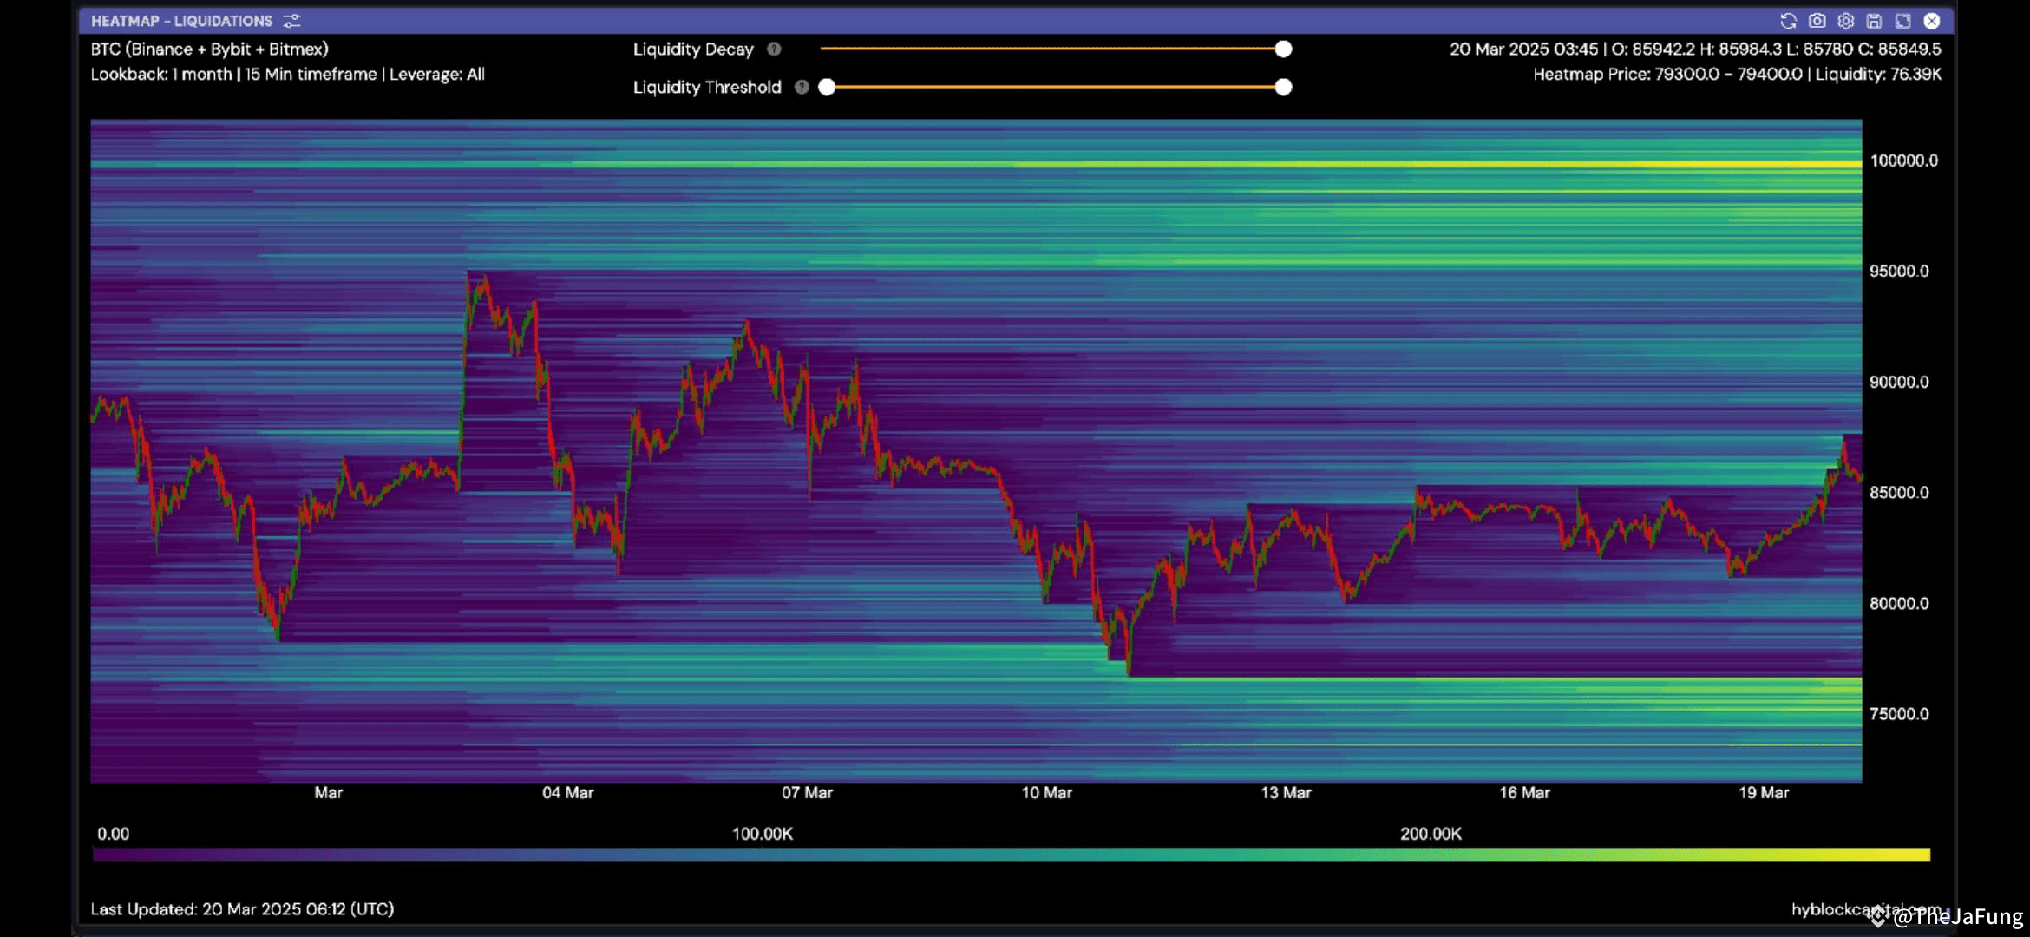
Task: Click the 10 Mar date axis label
Action: point(1046,793)
